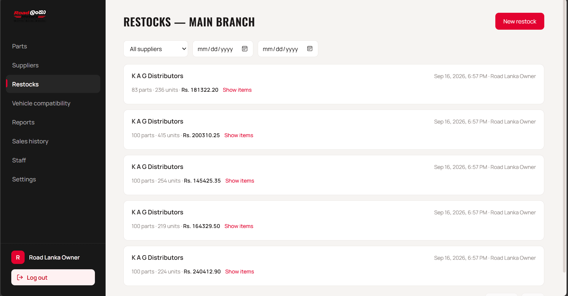The width and height of the screenshot is (568, 296).
Task: Click the first mm/dd/yyyy date field
Action: [x=223, y=49]
